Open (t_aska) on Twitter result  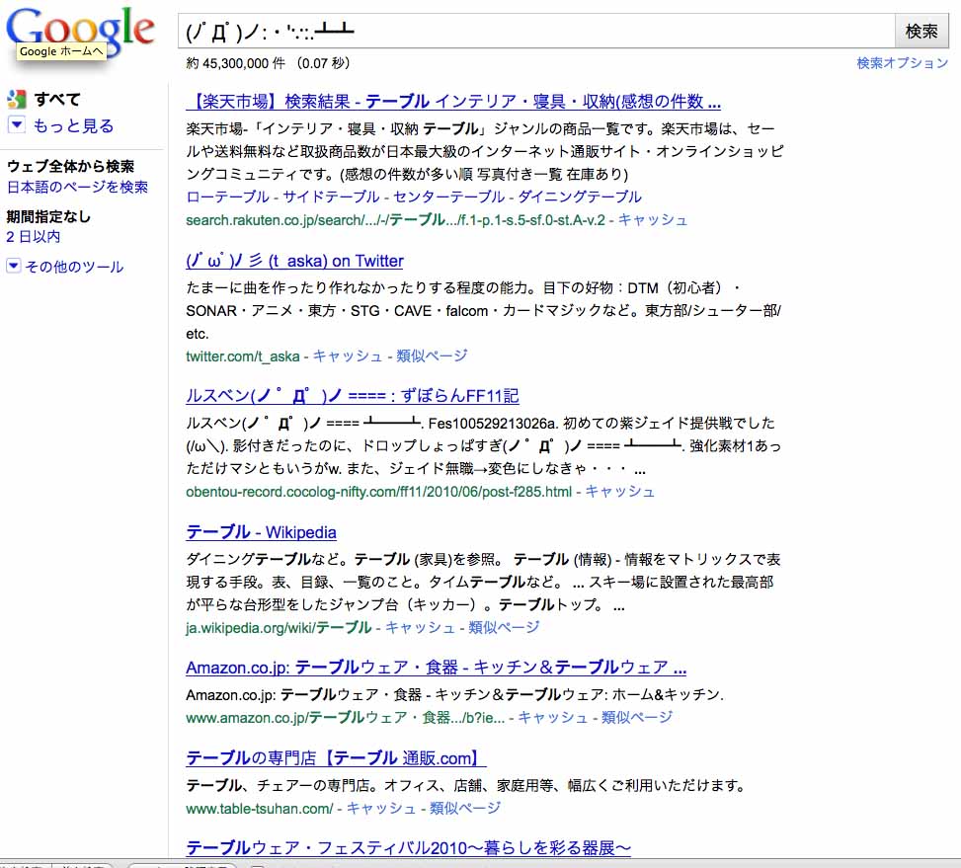tap(294, 261)
